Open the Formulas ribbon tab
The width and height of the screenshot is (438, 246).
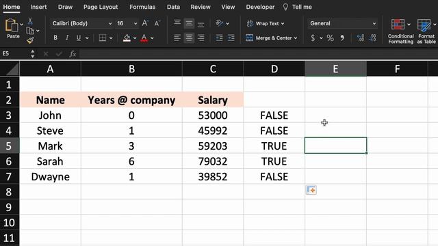pyautogui.click(x=142, y=7)
